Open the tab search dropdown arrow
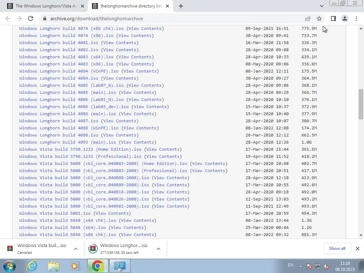Viewport: 364px width, 273px height. tap(321, 6)
